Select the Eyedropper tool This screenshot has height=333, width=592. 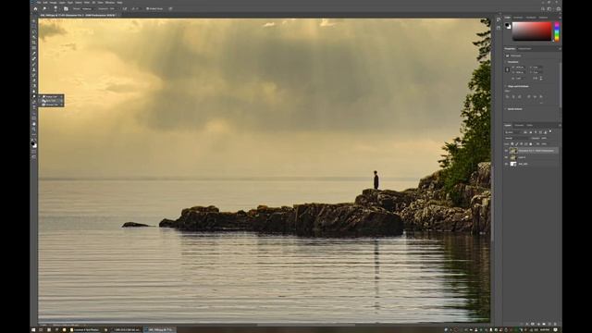click(34, 54)
